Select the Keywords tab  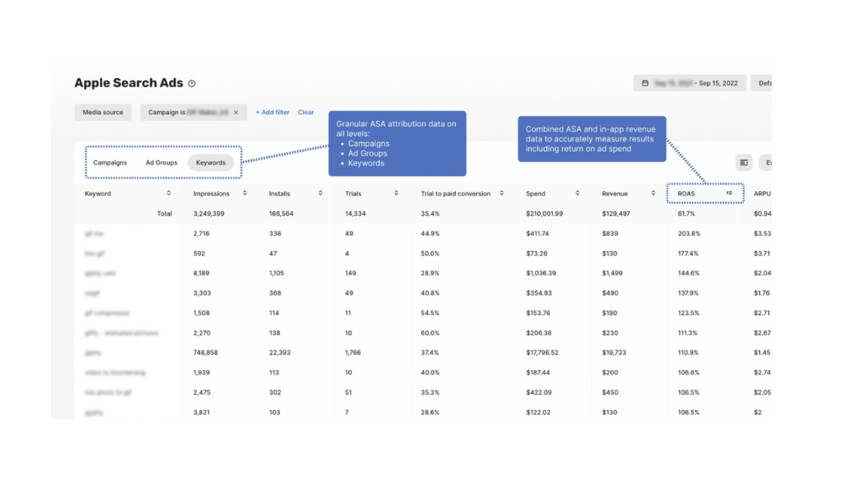[211, 163]
